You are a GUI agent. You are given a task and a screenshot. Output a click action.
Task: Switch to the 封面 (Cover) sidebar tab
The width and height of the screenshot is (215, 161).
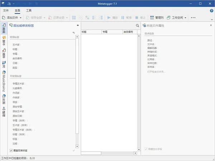4,99
